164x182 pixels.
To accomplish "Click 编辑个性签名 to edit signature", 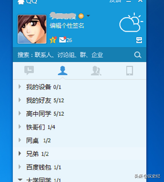I will coord(67,26).
